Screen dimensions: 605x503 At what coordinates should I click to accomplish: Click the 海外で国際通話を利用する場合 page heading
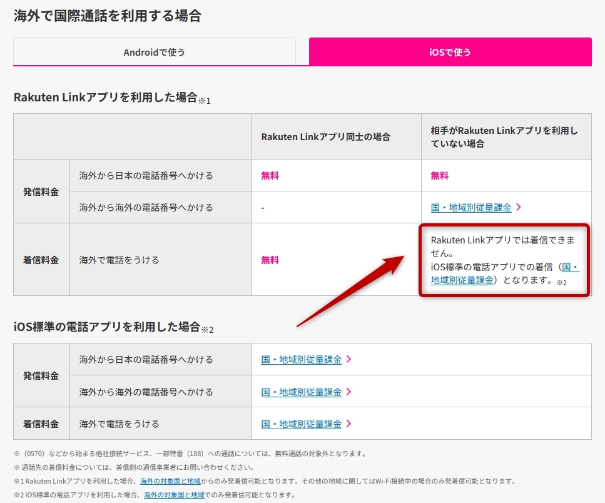[107, 16]
